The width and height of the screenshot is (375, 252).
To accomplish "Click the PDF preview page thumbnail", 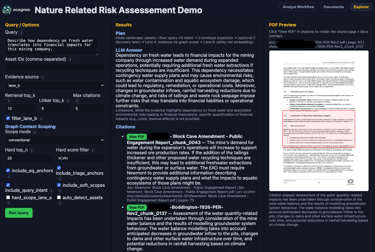I will [319, 121].
